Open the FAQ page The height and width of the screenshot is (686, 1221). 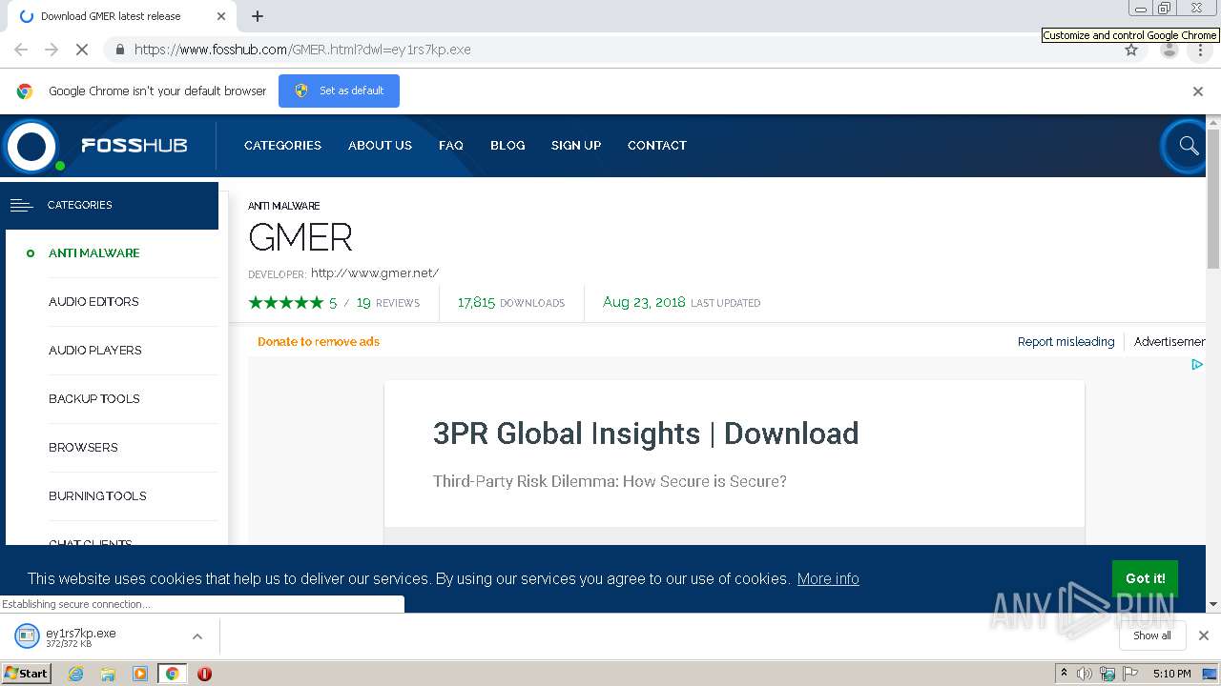point(451,146)
